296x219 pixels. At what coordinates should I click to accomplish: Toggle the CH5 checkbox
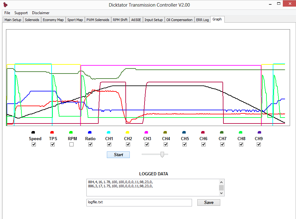tap(185, 145)
